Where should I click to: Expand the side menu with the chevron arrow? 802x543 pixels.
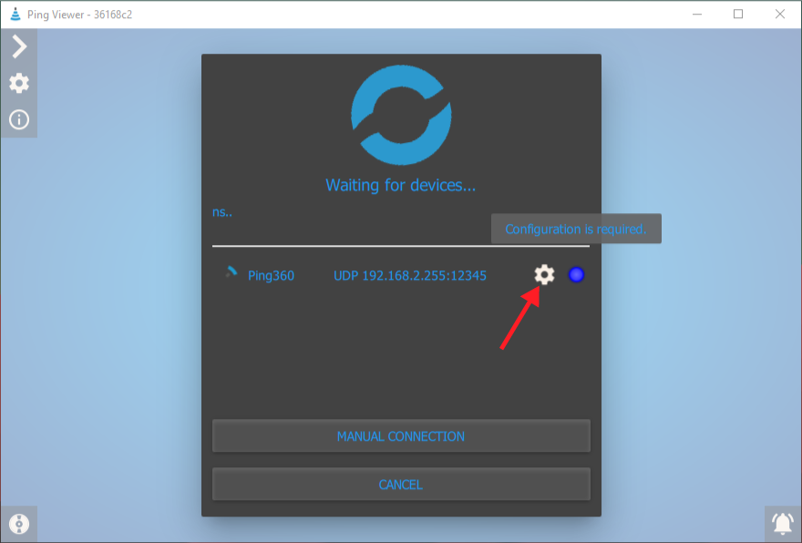click(19, 46)
